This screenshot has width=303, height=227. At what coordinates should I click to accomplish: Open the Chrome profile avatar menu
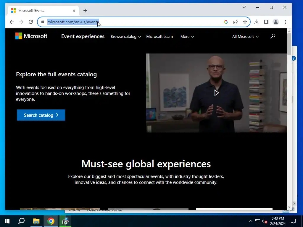tap(276, 22)
